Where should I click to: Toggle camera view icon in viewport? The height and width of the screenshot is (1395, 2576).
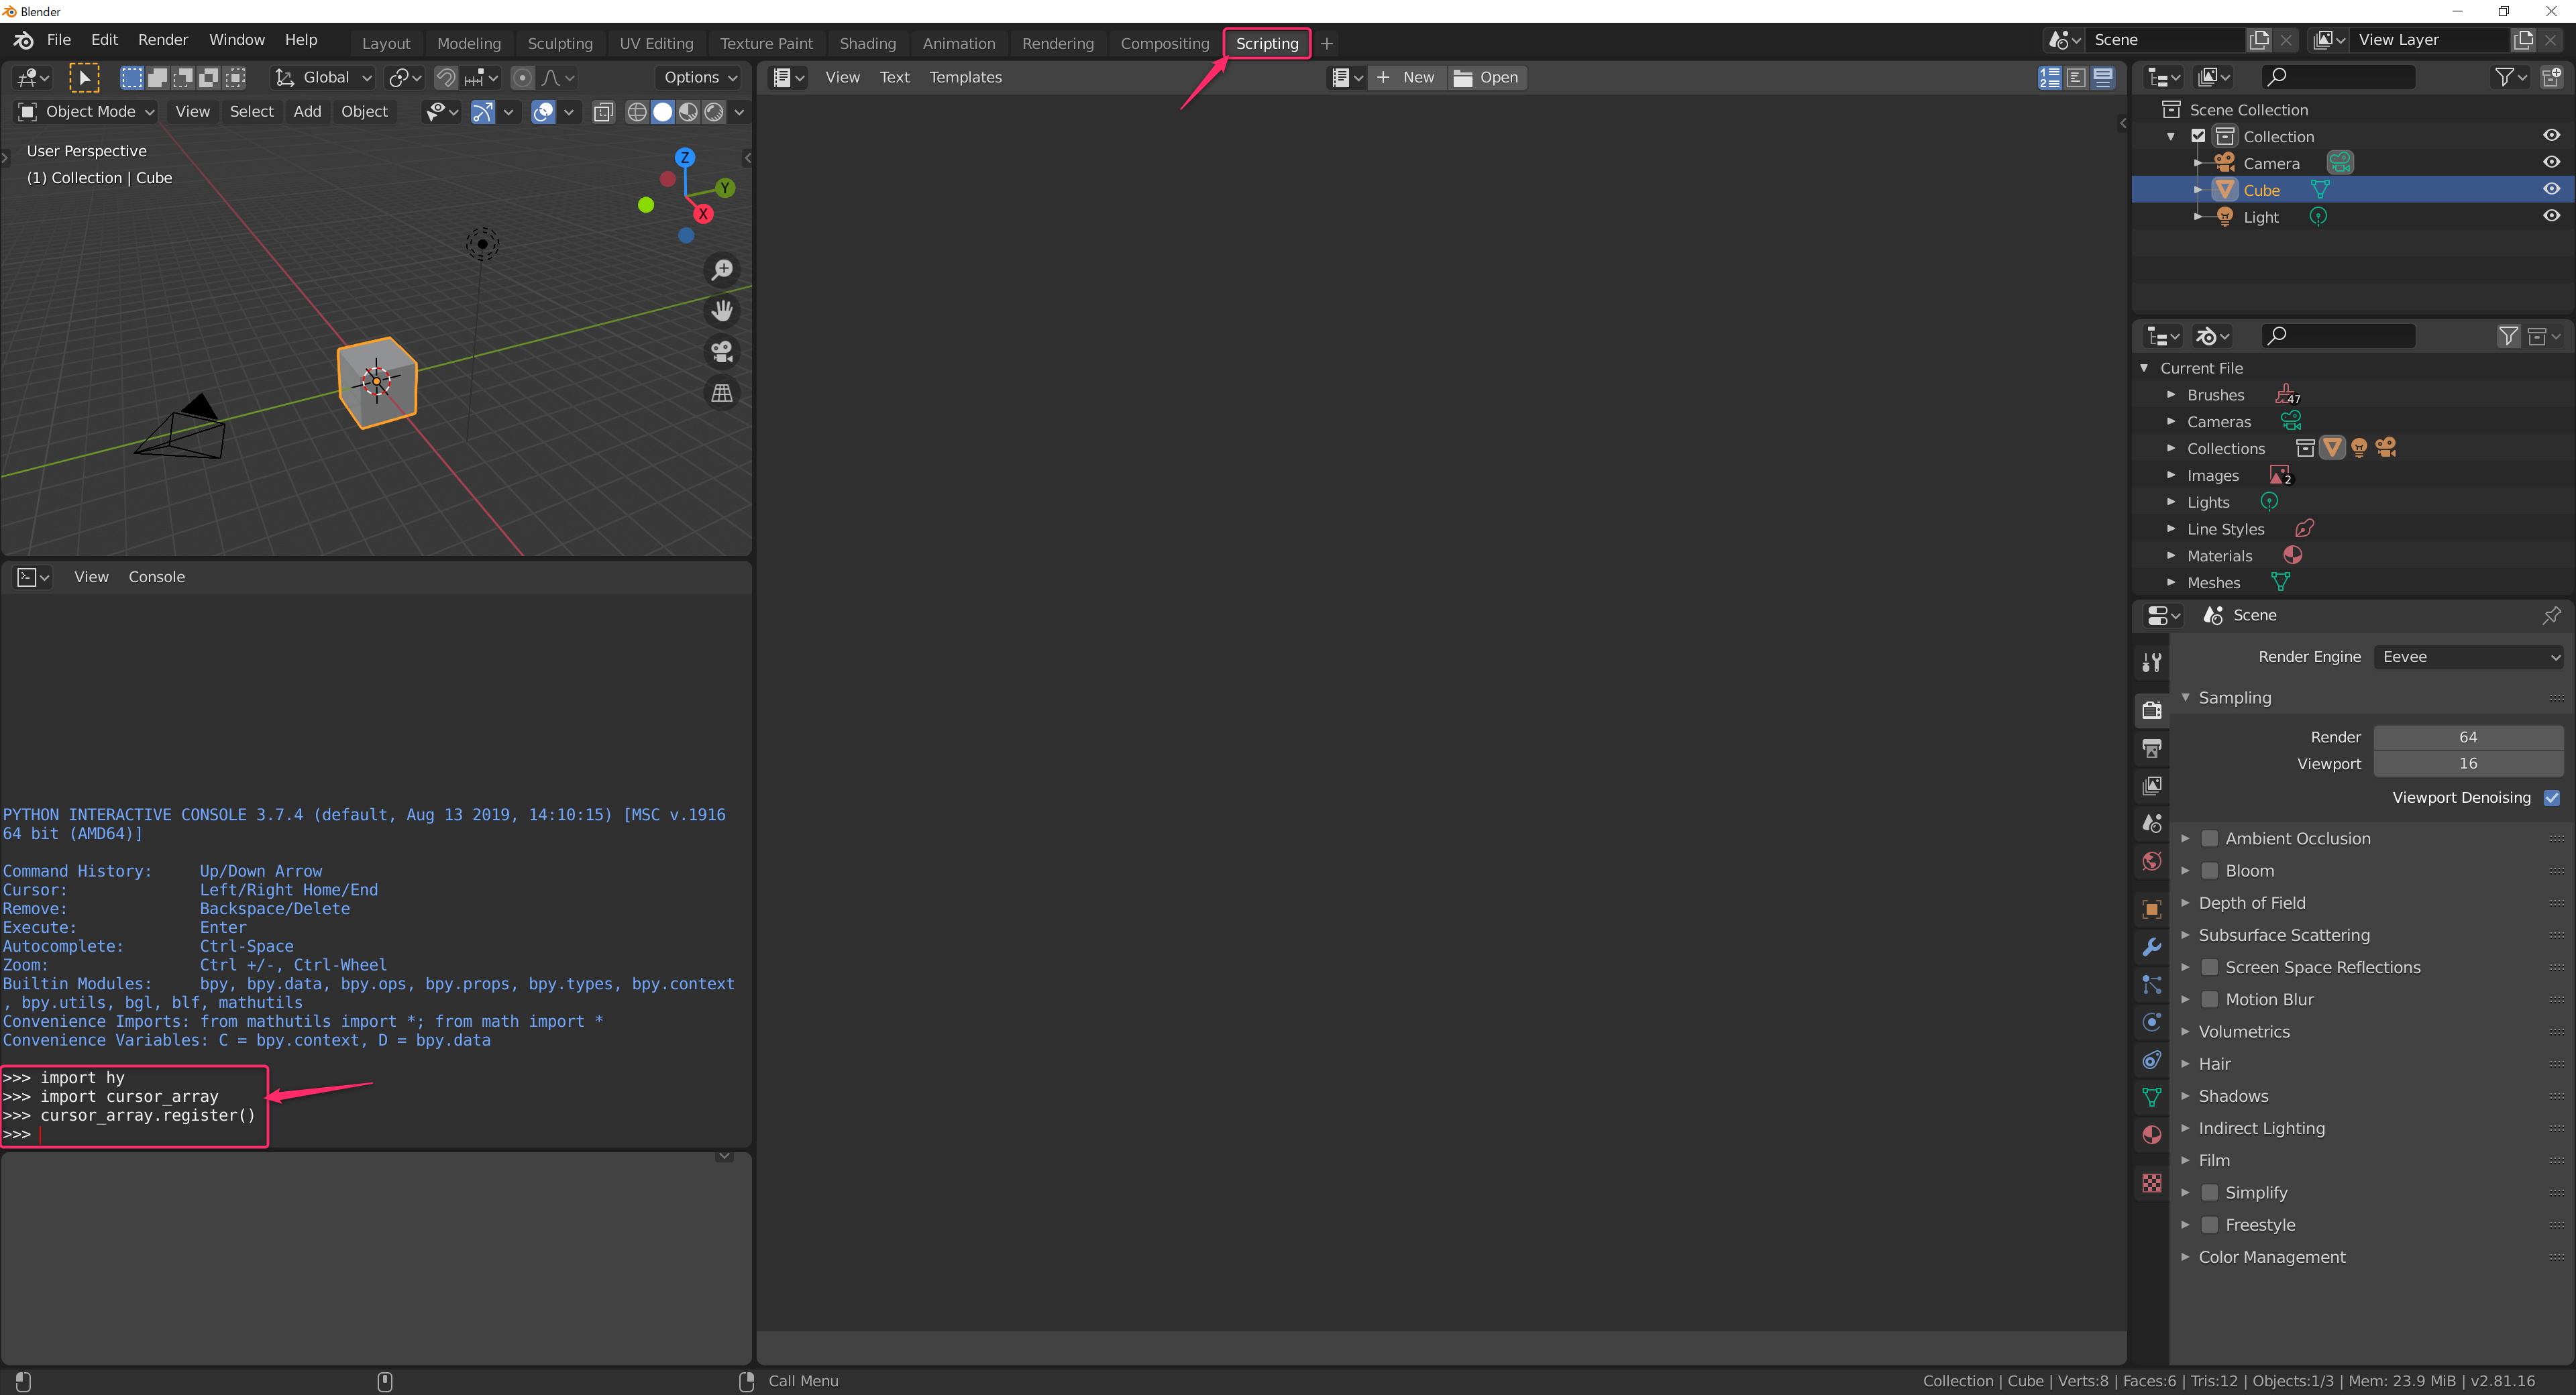722,352
